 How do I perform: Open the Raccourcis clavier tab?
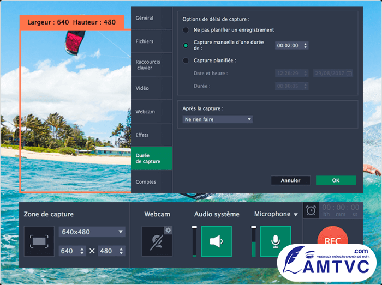(x=152, y=65)
